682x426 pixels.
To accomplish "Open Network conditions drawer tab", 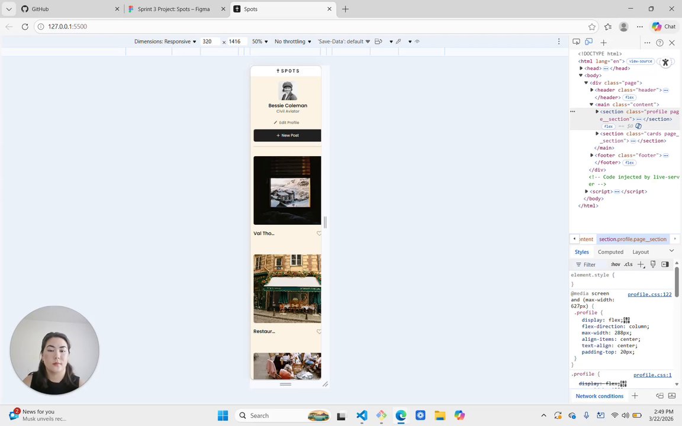I will 599,396.
